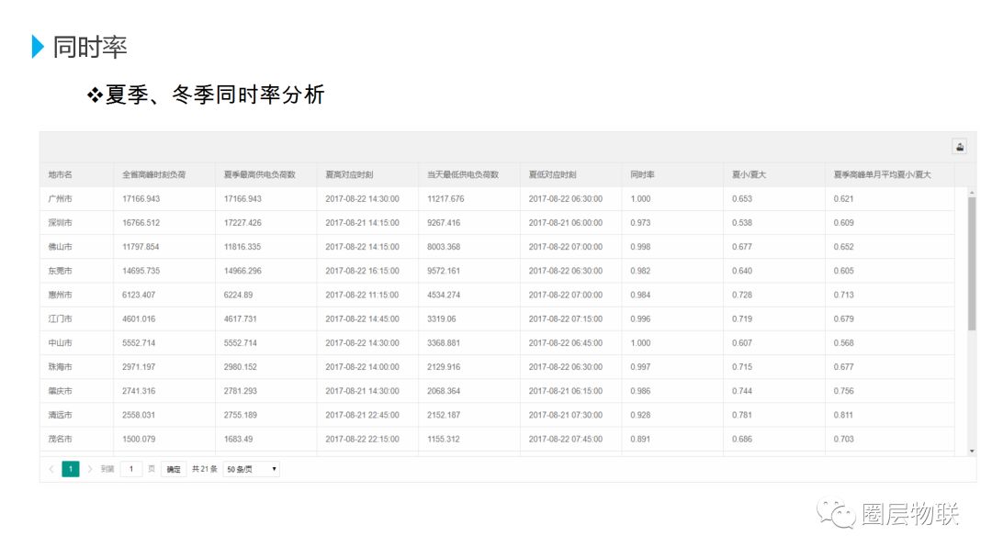Click the value 2129.916 in 珠海市 row

click(x=444, y=366)
